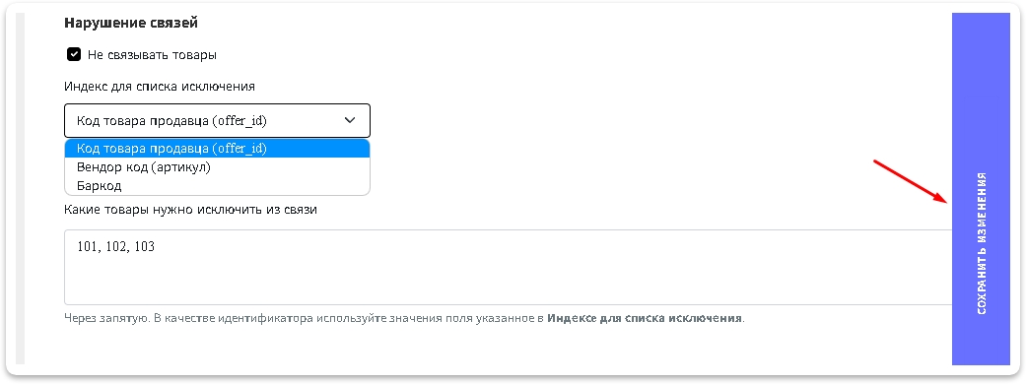Click the chevron arrow in the combo box
Image resolution: width=1026 pixels, height=384 pixels.
click(x=350, y=120)
